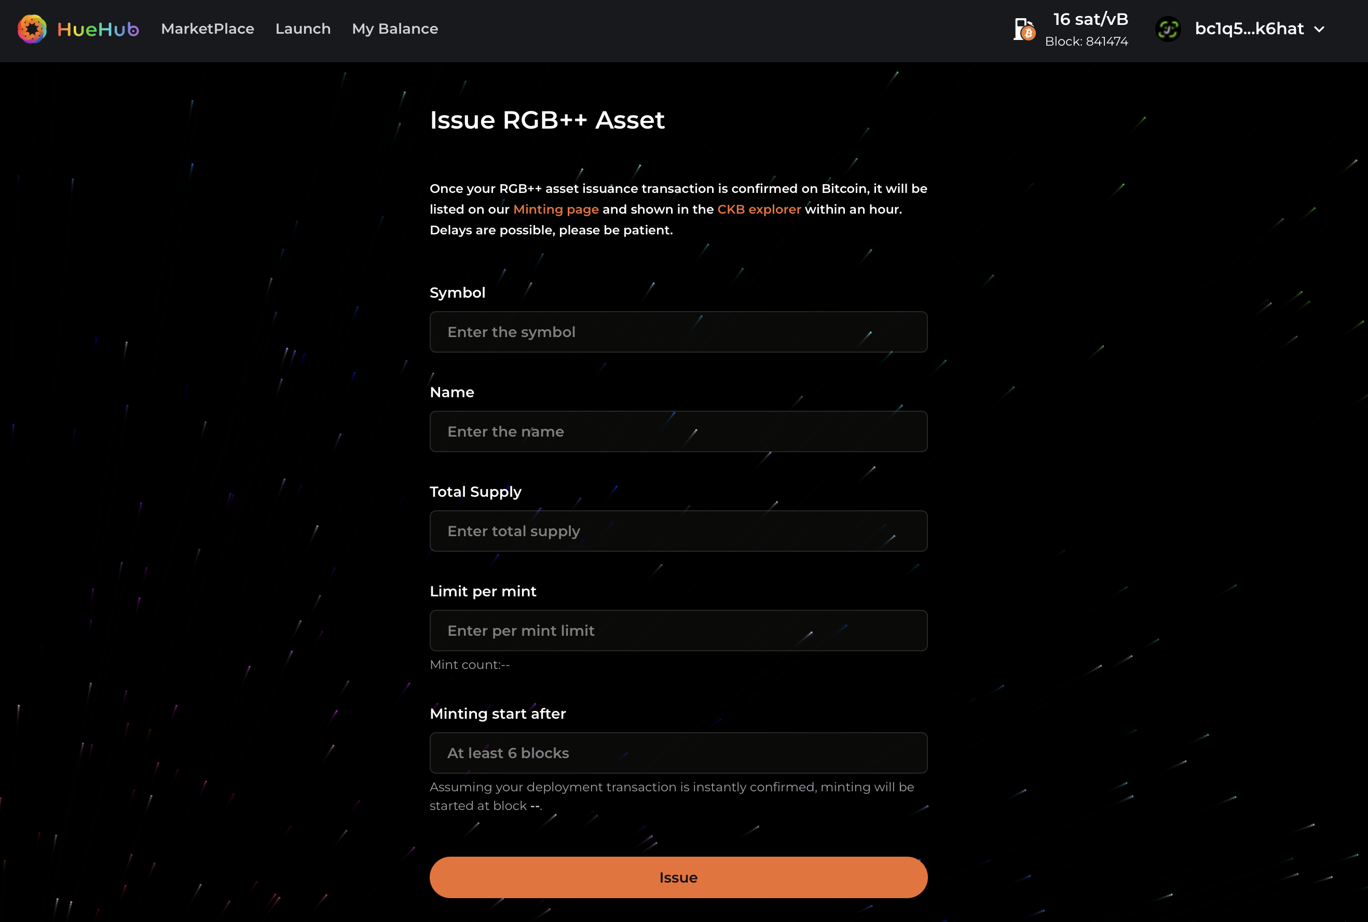Open My Balance in navigation
The width and height of the screenshot is (1368, 922).
tap(395, 29)
